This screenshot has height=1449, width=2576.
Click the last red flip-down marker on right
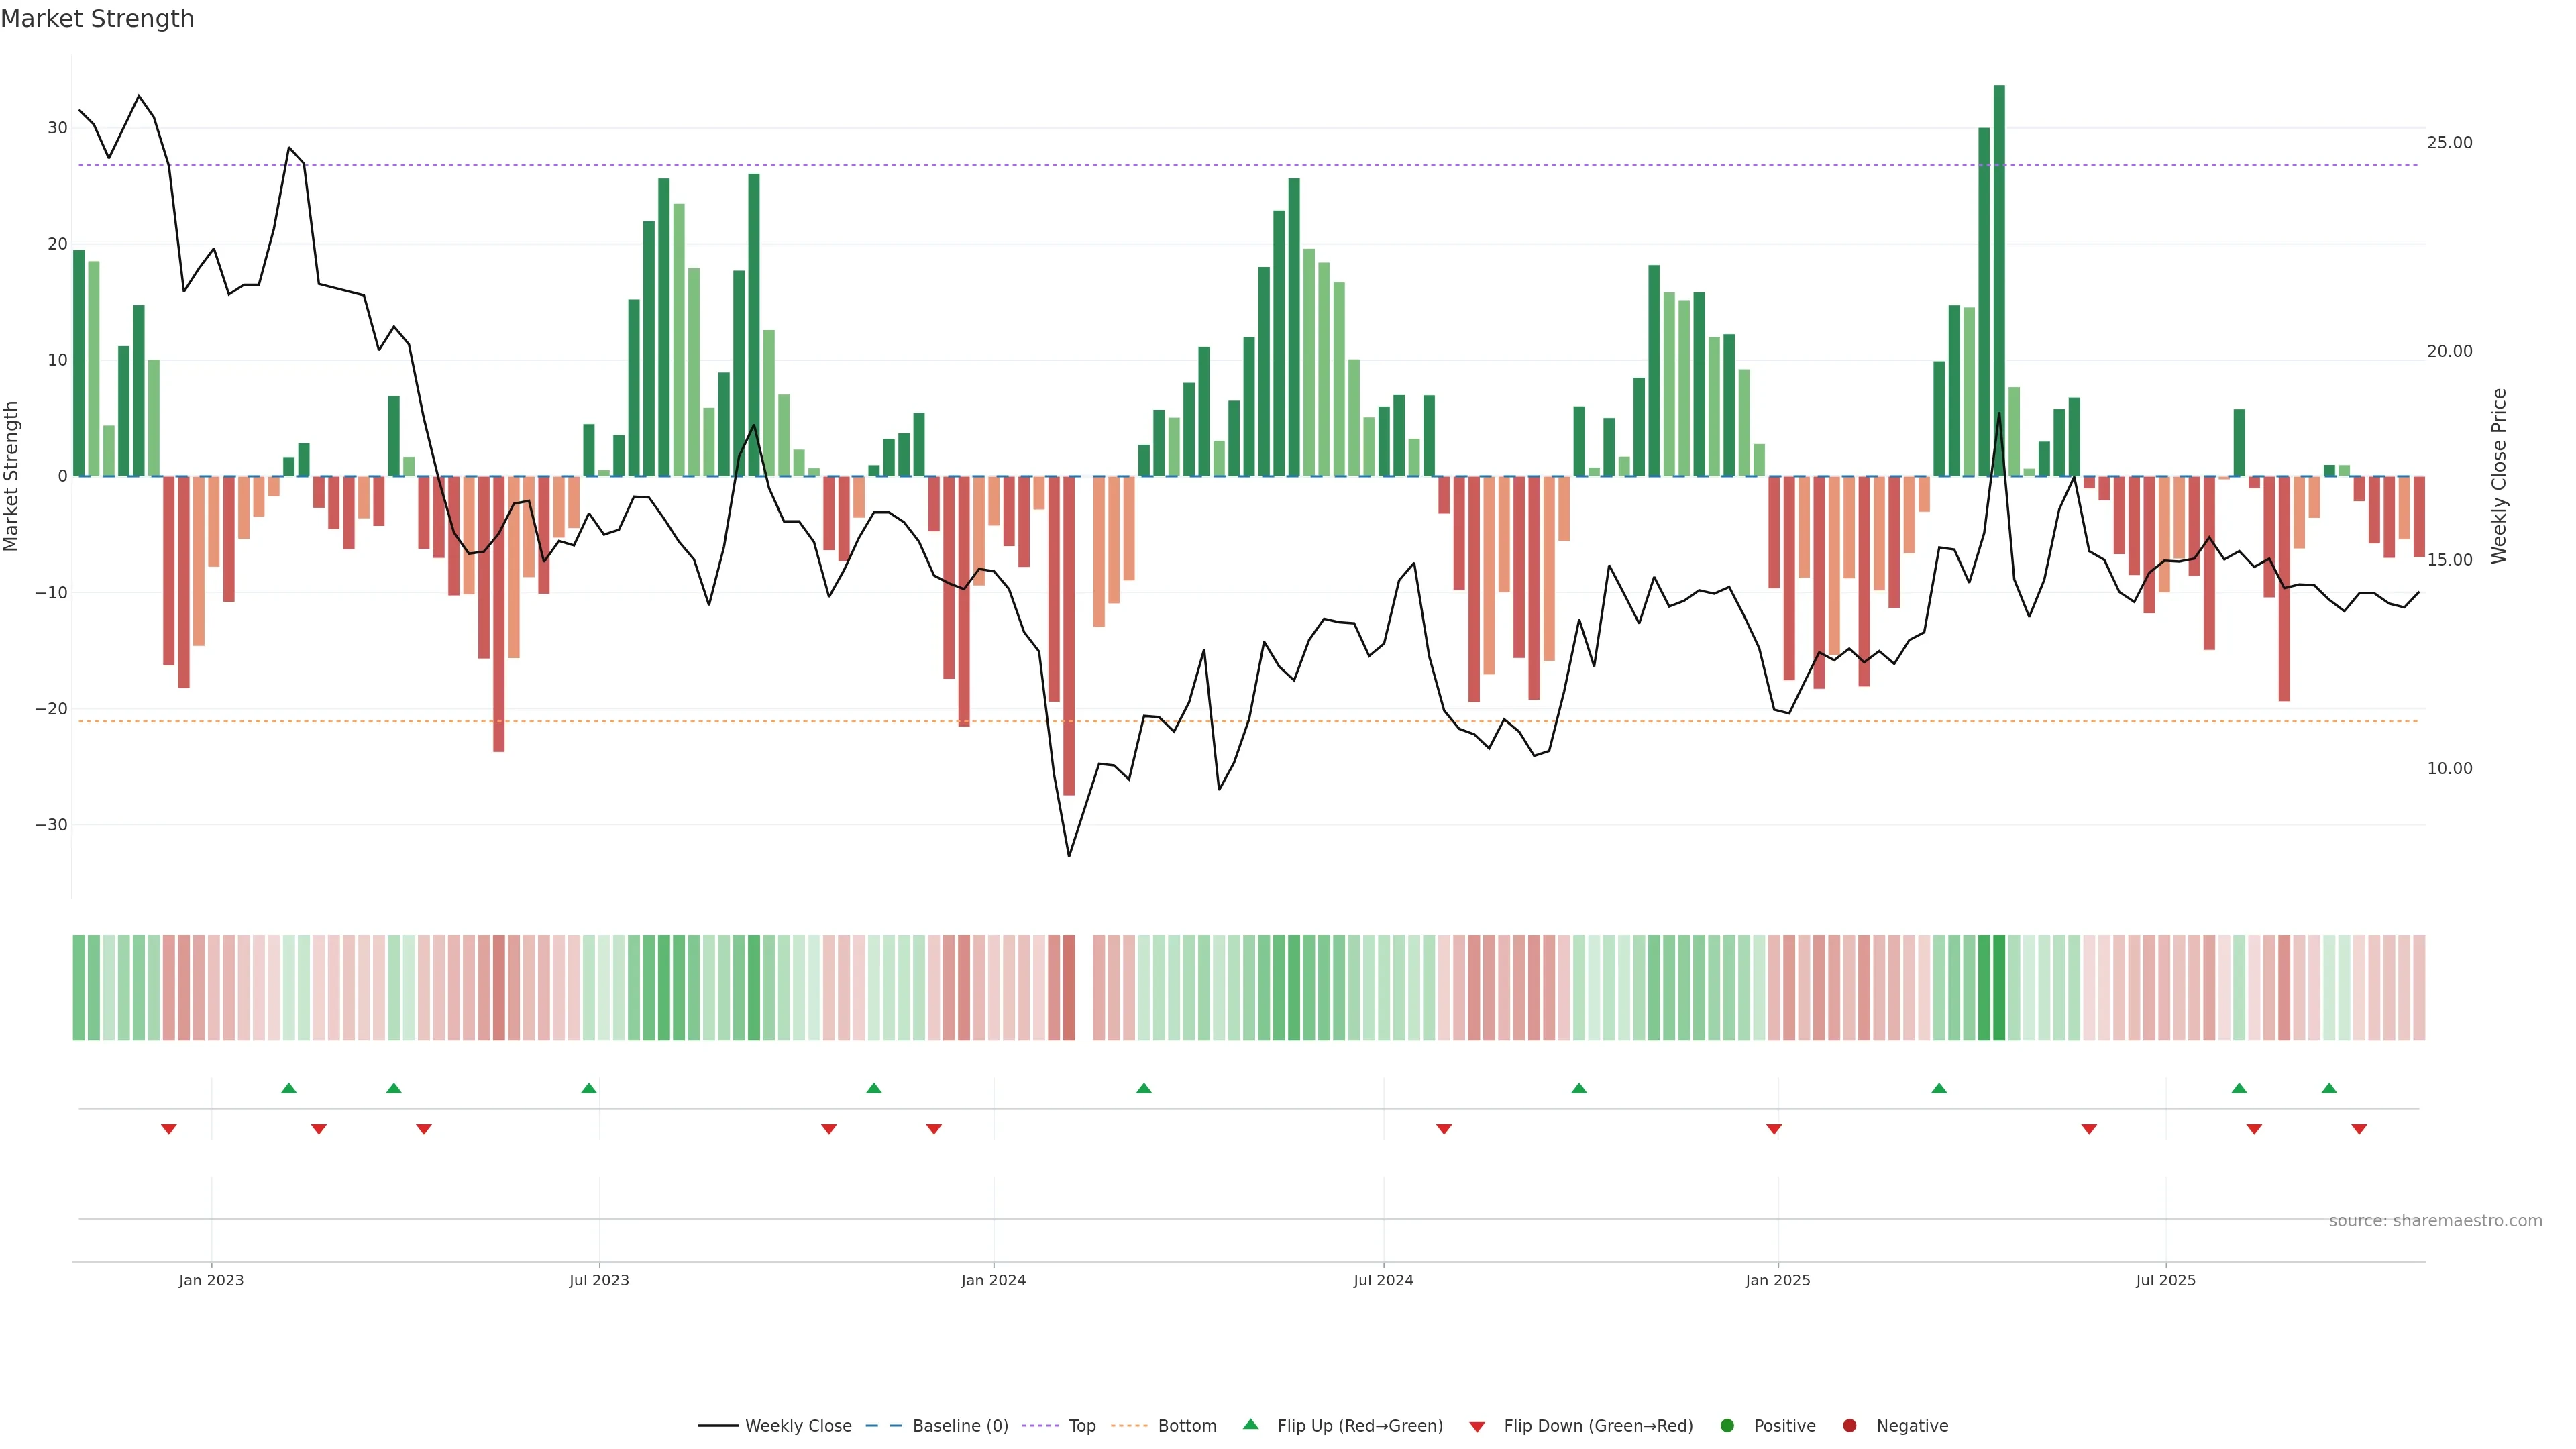[2359, 1129]
